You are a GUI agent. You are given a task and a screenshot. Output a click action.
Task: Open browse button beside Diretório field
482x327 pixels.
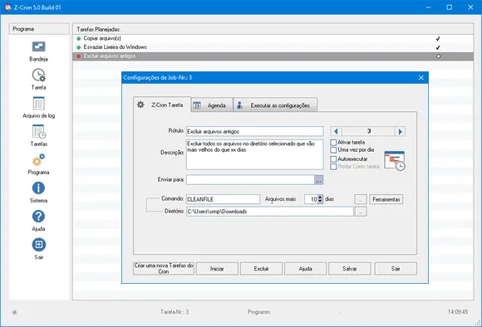click(361, 212)
